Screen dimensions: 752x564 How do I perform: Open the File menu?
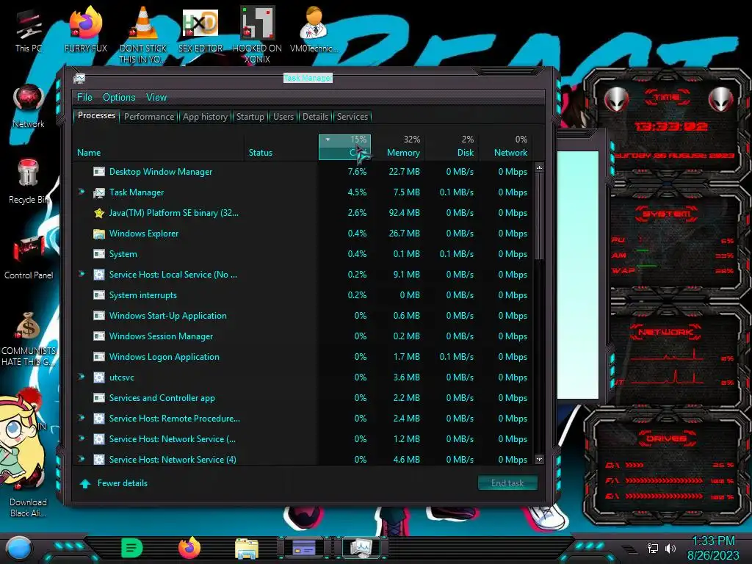tap(84, 98)
